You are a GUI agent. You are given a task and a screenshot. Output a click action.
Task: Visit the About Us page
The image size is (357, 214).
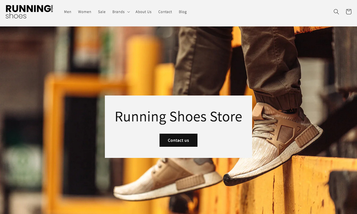143,12
